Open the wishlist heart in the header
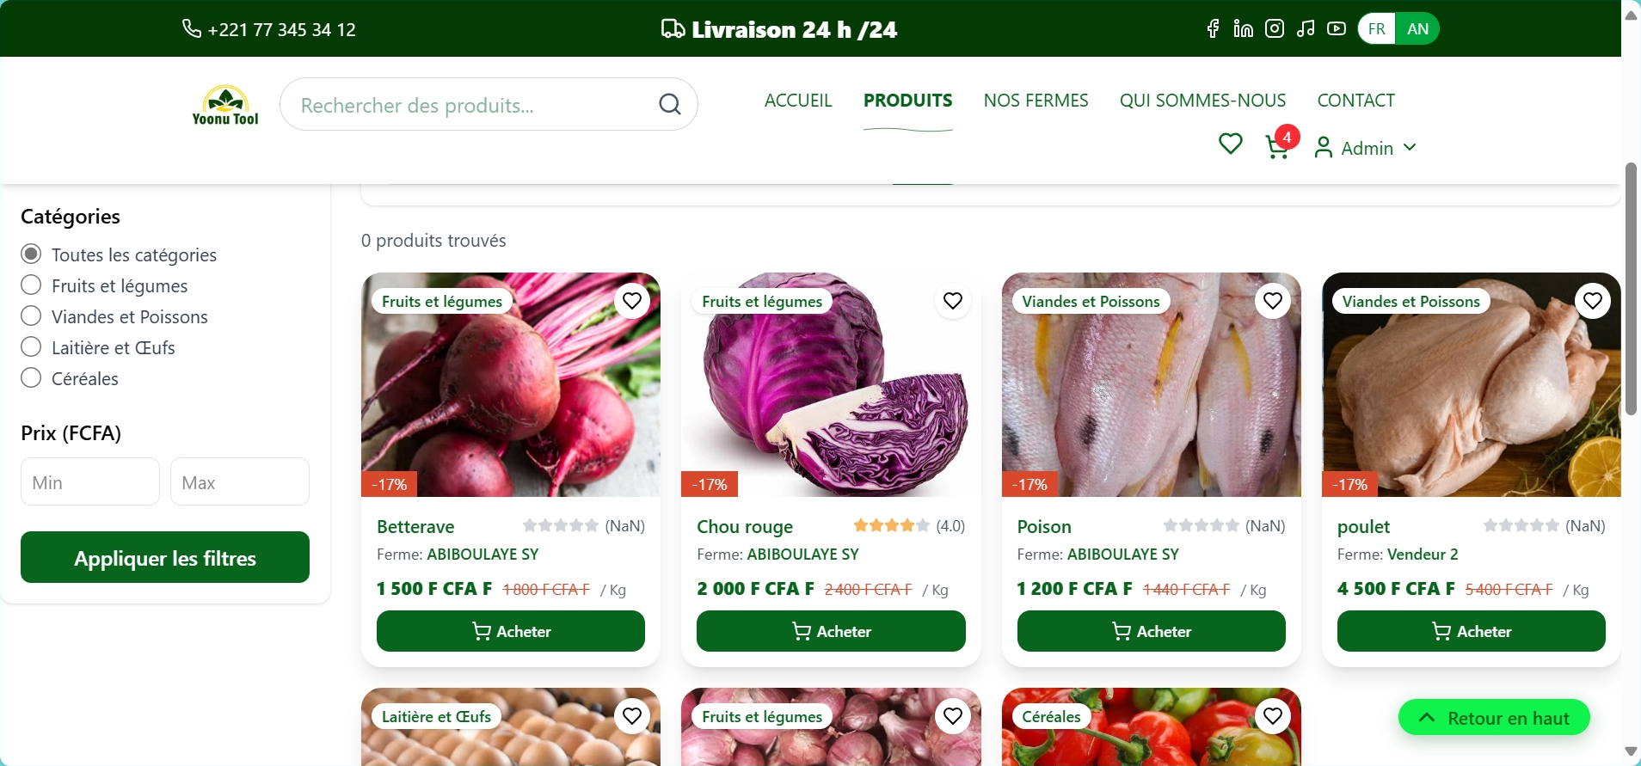 tap(1231, 144)
